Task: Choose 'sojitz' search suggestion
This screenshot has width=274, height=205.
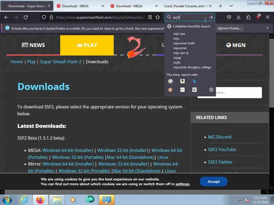Action: click(190, 62)
